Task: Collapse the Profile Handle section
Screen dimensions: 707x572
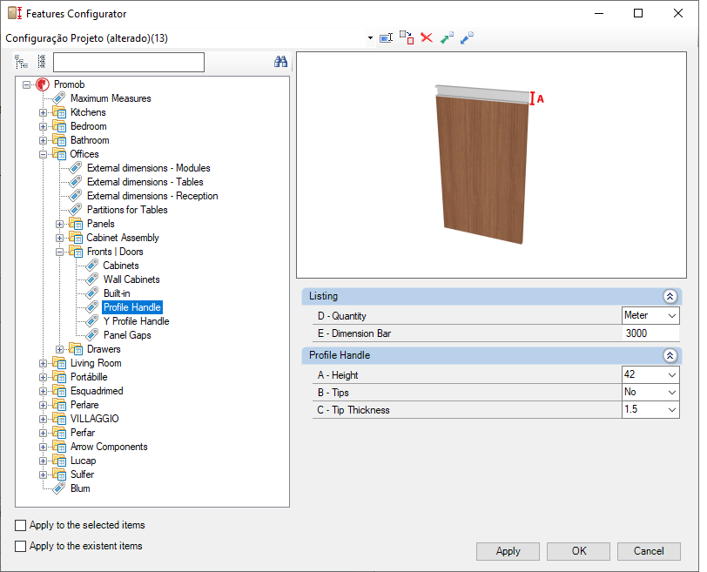Action: 670,355
